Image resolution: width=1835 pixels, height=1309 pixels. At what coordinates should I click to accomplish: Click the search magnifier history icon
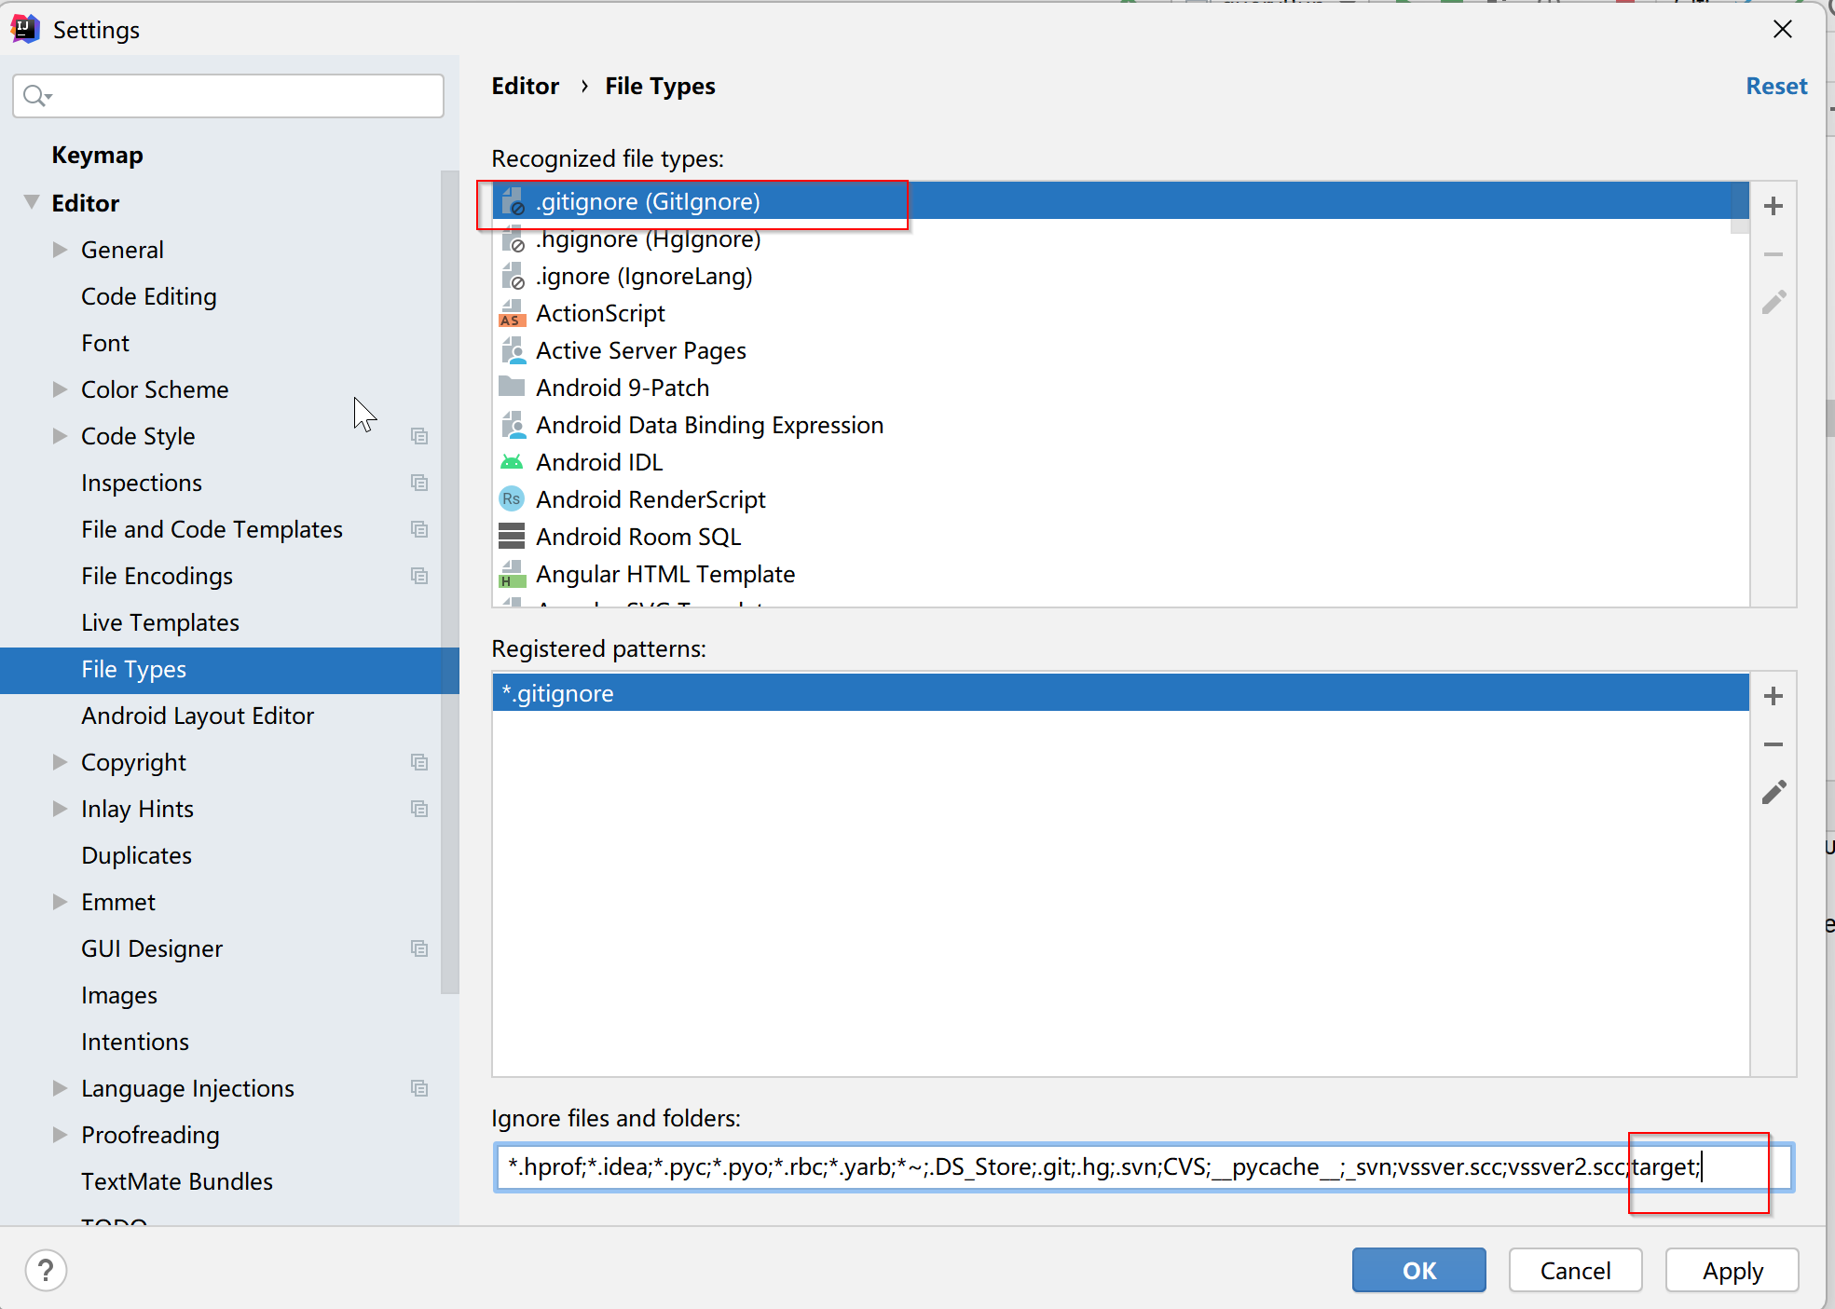tap(37, 96)
